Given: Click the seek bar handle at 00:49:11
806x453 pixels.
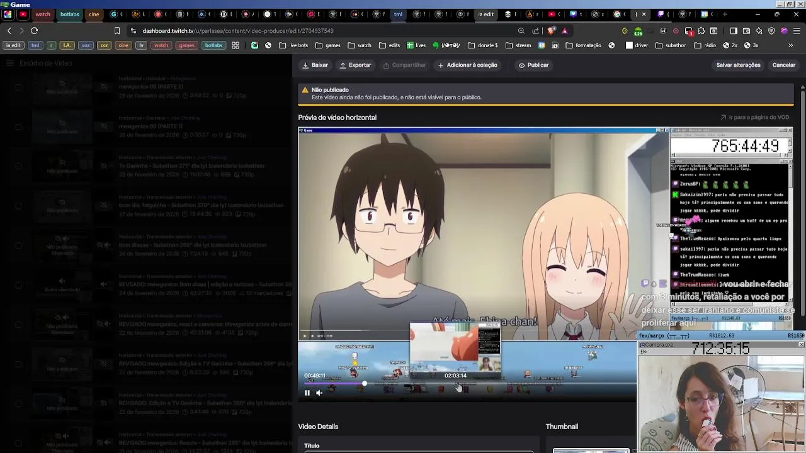Looking at the screenshot, I should (364, 383).
